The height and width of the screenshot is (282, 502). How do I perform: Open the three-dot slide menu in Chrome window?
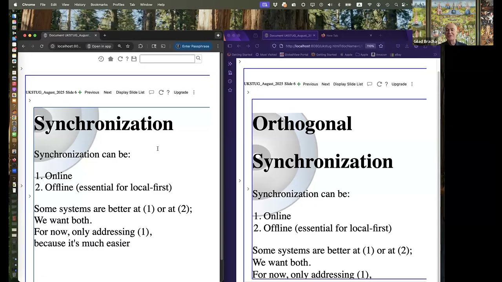194,92
